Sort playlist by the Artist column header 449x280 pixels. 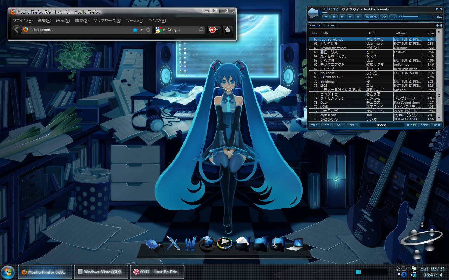point(372,33)
